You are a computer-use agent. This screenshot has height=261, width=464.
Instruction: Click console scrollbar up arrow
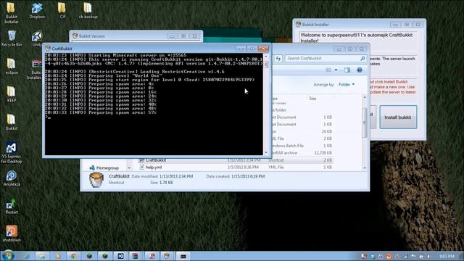[266, 56]
